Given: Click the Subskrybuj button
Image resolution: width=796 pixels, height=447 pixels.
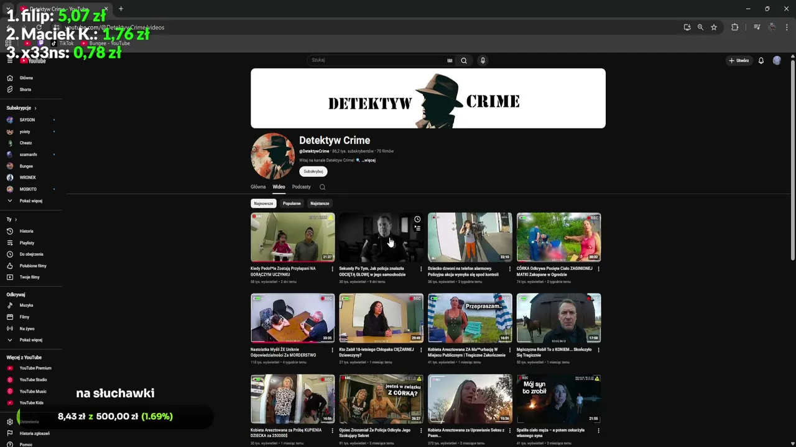Looking at the screenshot, I should [313, 171].
